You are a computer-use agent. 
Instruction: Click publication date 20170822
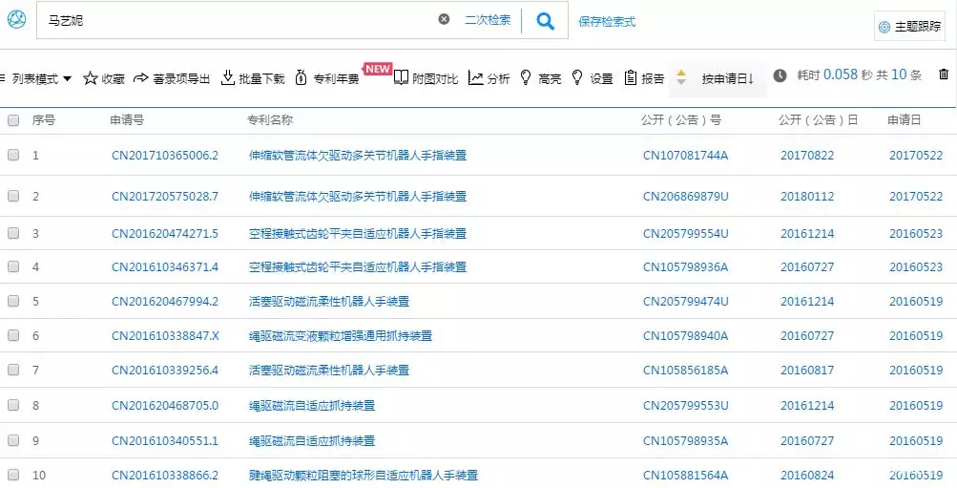point(807,155)
